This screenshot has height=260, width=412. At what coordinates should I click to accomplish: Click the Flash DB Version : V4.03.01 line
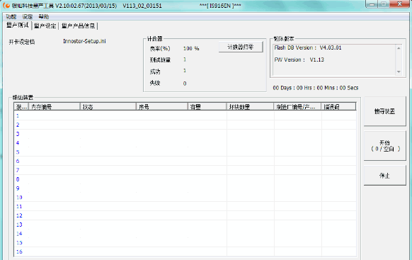308,48
